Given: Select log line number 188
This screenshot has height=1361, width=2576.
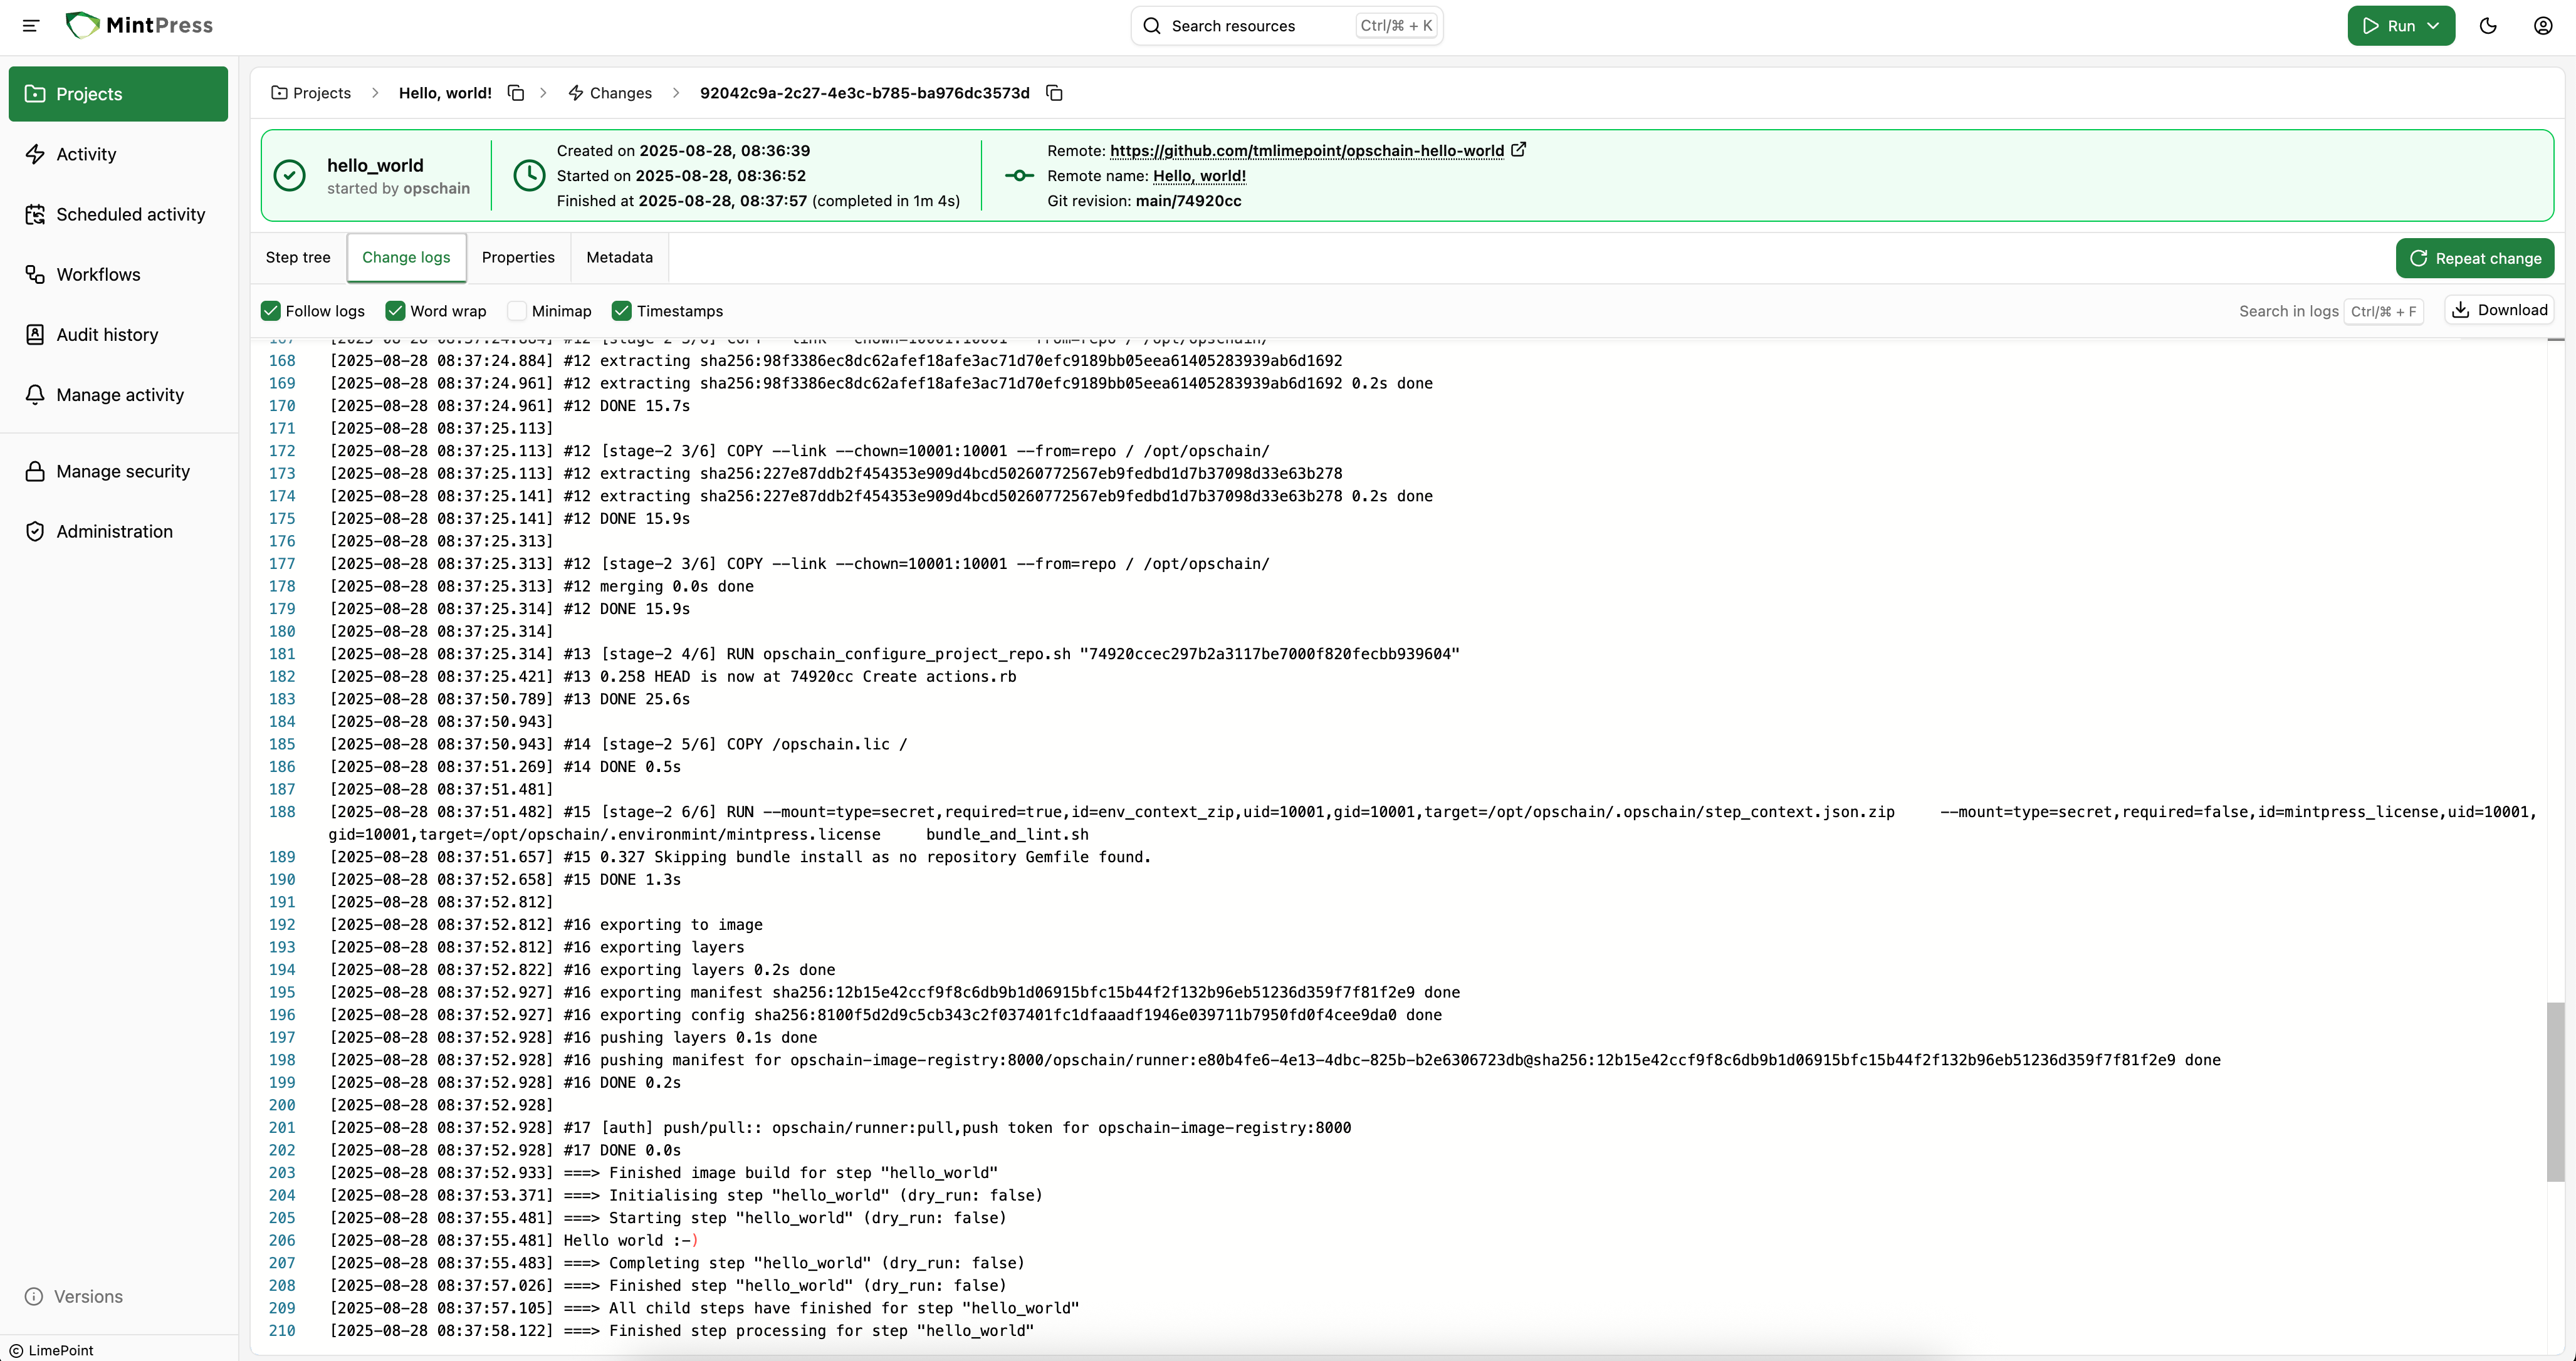Looking at the screenshot, I should click(x=282, y=812).
